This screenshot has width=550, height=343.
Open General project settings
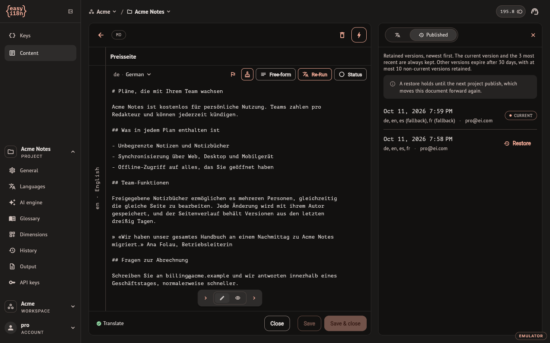coord(40,170)
